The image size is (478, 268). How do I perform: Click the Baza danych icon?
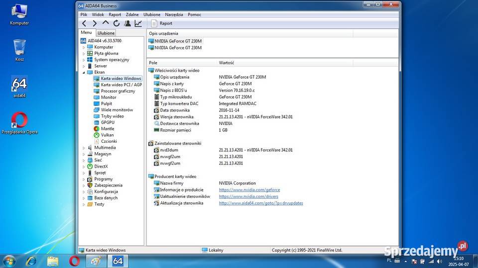90,198
